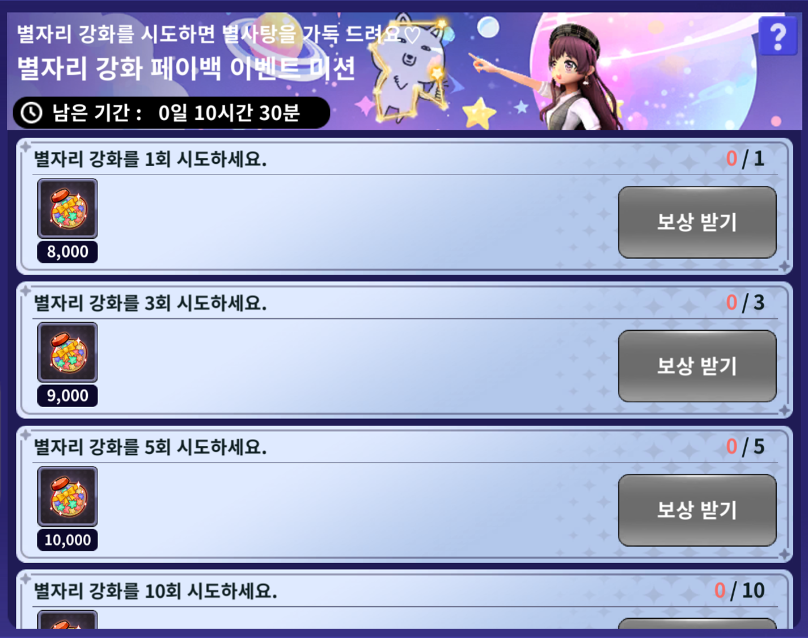808x638 pixels.
Task: Tap the yellow star in the banner
Action: coord(479,113)
